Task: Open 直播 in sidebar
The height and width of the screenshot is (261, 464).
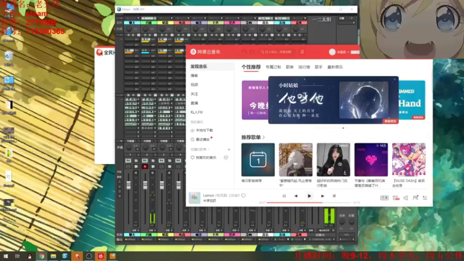Action: [194, 103]
